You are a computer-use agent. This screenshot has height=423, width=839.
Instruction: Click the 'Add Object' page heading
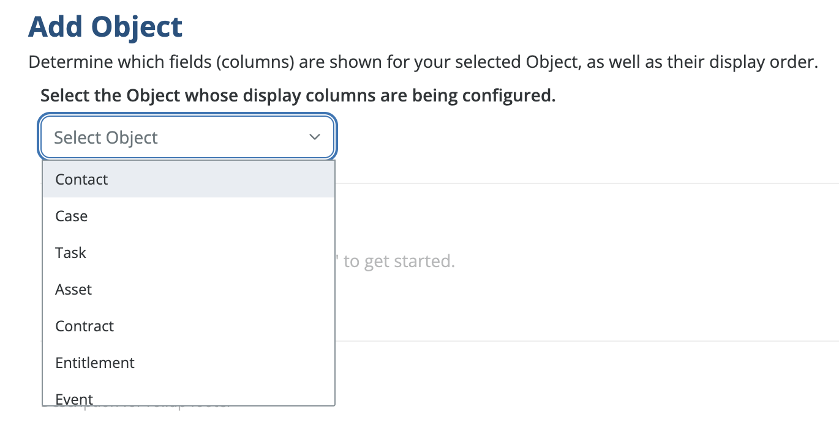click(x=105, y=27)
